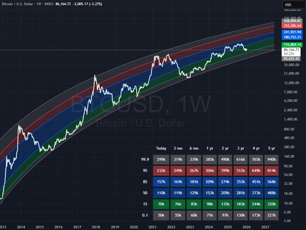
Task: Click the 2014 label on time axis
Action: coord(21,227)
